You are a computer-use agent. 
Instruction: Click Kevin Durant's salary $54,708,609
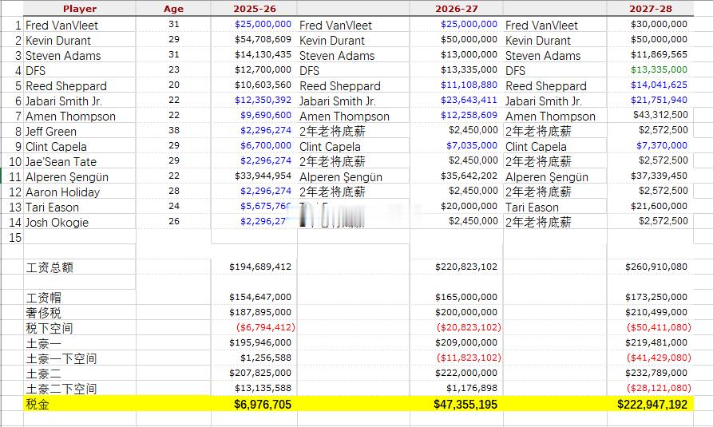click(x=263, y=40)
